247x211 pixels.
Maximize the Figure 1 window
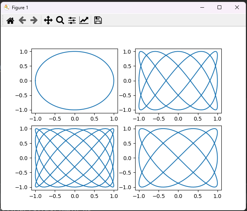[219, 7]
